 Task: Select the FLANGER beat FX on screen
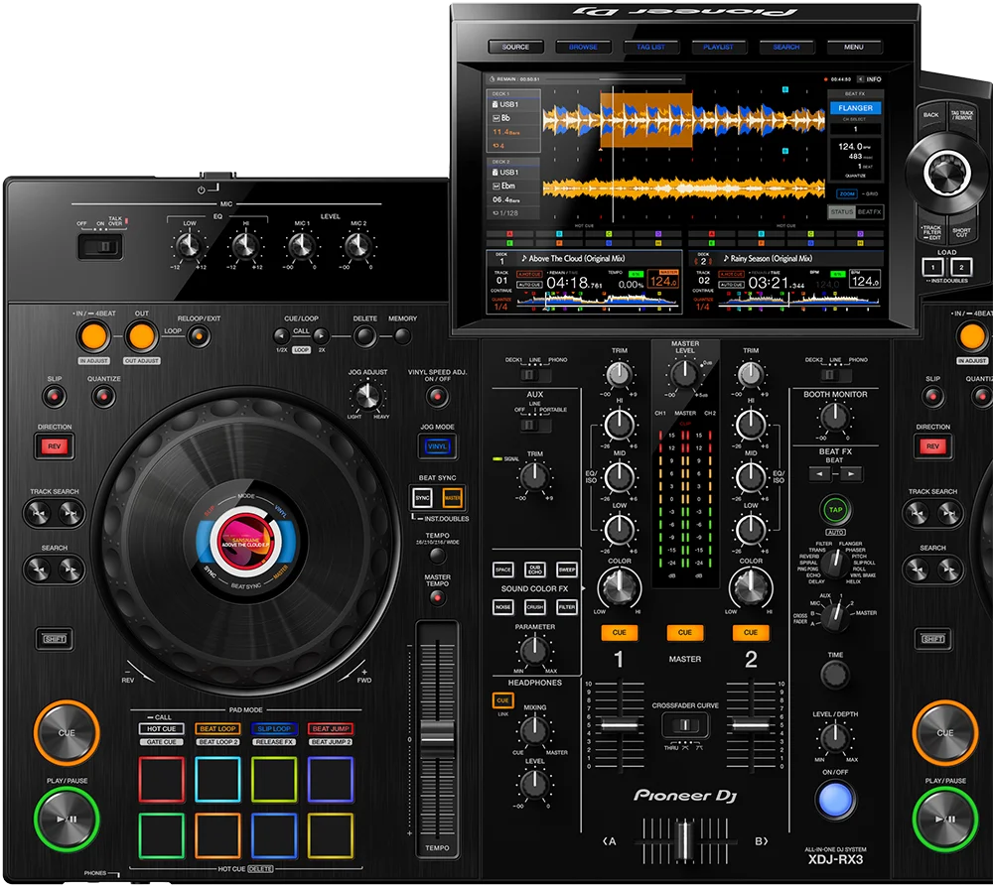pyautogui.click(x=856, y=108)
